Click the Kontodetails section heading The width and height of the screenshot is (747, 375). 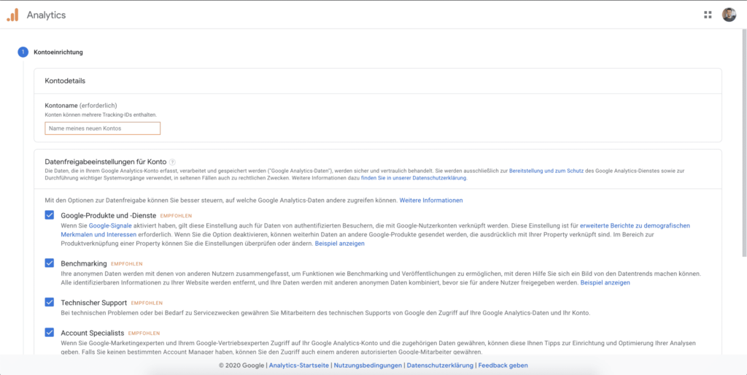tap(65, 81)
